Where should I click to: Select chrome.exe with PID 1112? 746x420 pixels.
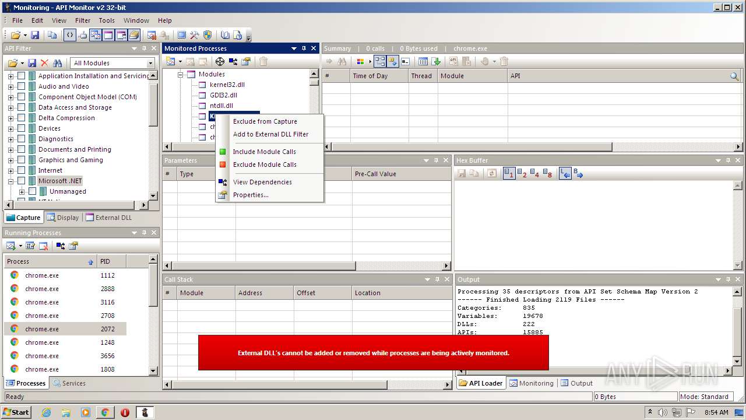65,275
